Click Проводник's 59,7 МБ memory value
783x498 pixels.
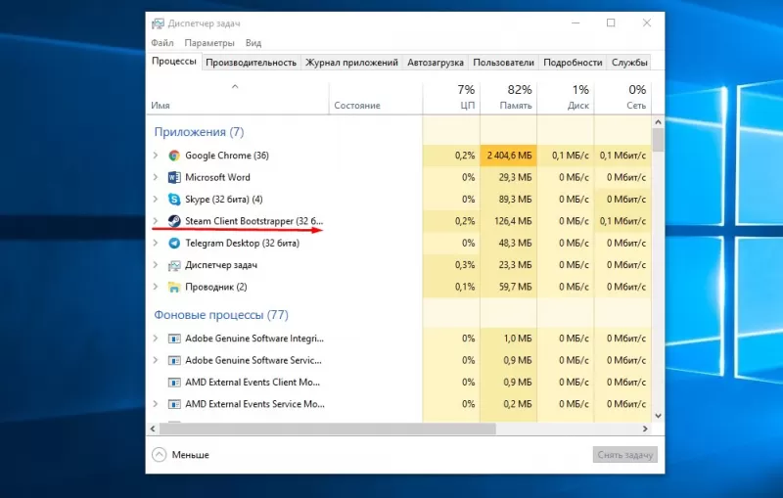515,287
